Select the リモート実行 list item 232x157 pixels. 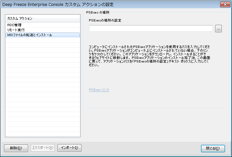[43, 30]
